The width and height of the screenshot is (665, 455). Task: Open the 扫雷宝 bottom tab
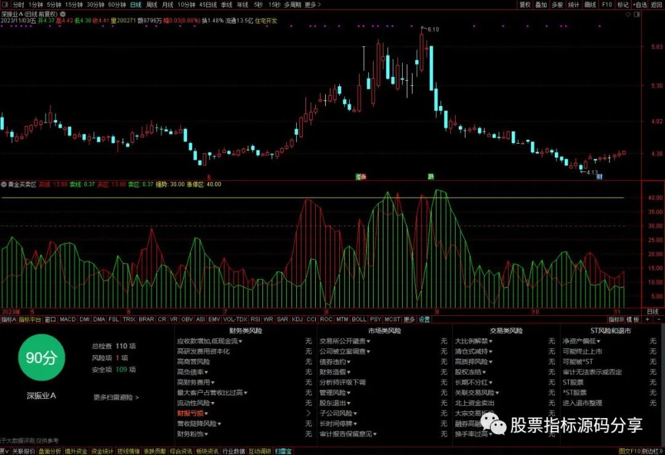pos(283,451)
